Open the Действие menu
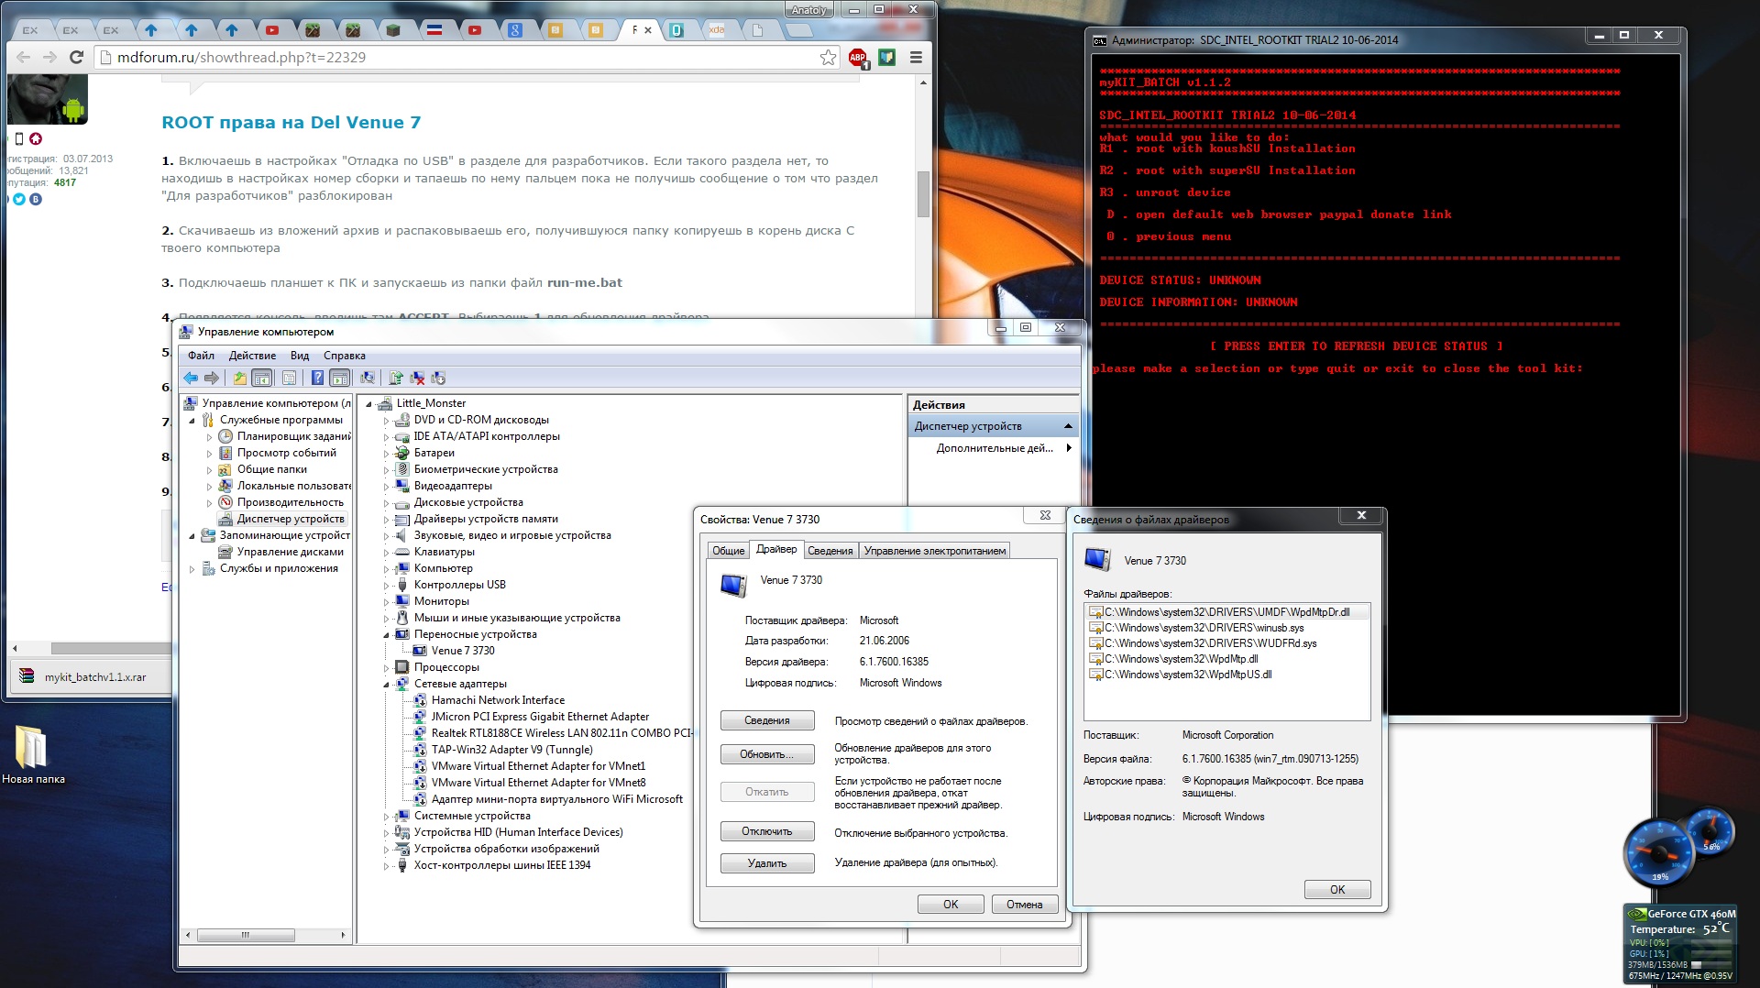This screenshot has width=1760, height=988. [252, 356]
